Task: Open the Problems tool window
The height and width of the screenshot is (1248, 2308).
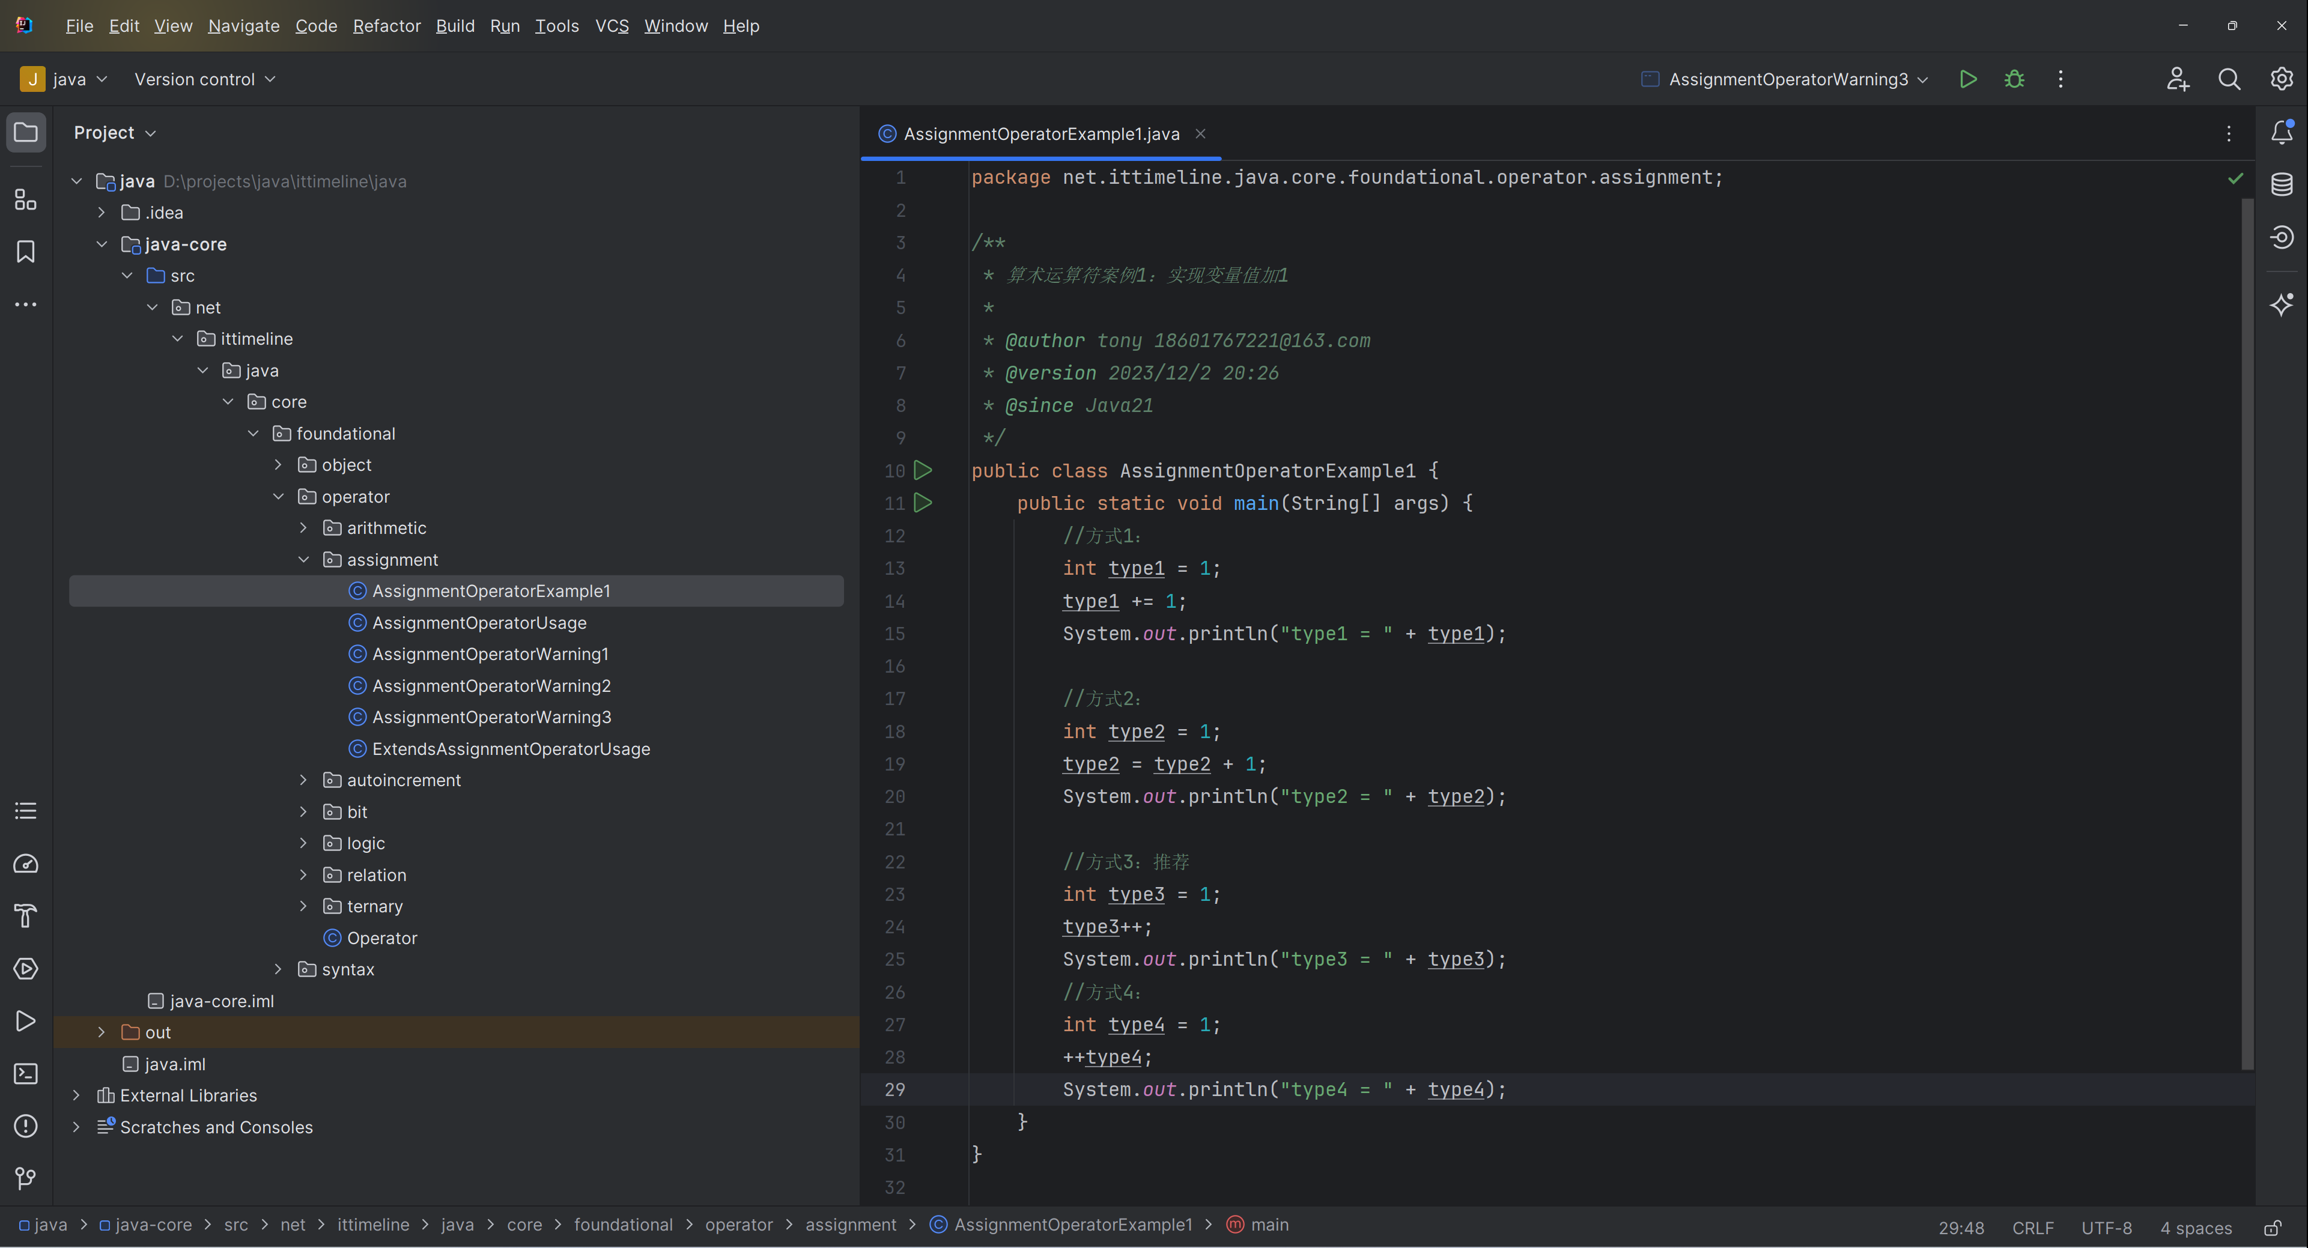Action: pos(26,1126)
